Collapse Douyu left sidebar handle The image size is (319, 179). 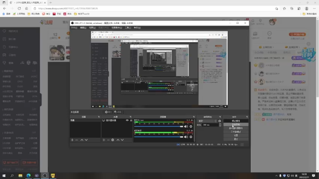coord(41,99)
